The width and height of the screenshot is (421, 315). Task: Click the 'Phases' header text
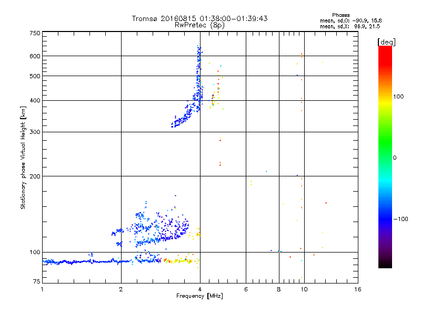click(340, 15)
